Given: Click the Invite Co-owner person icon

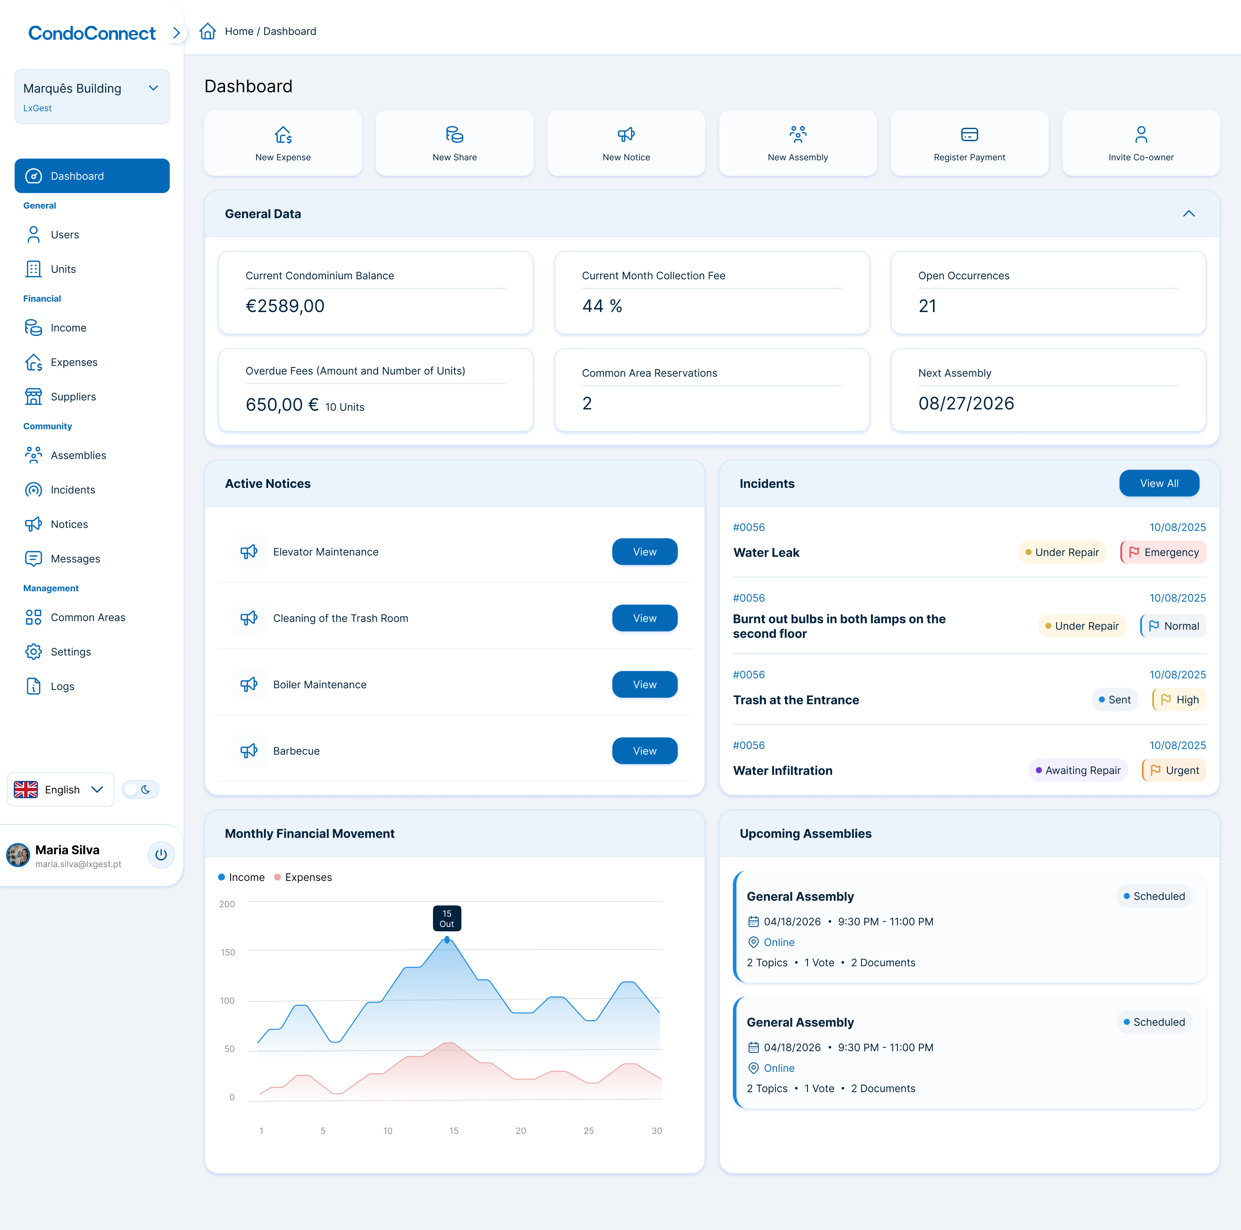Looking at the screenshot, I should [x=1141, y=134].
